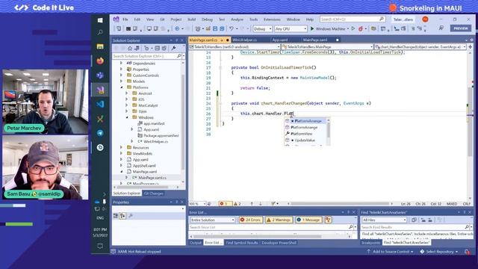This screenshot has height=269, width=478.
Task: Switch to the Developer PowerShell tab
Action: coord(279,243)
